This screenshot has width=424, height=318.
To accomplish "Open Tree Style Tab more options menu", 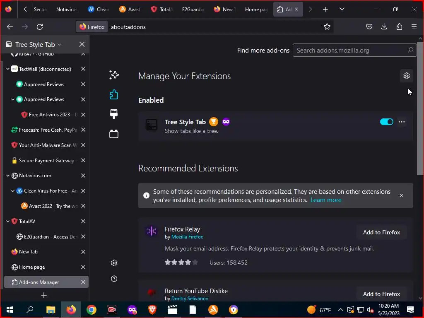I will tap(402, 122).
